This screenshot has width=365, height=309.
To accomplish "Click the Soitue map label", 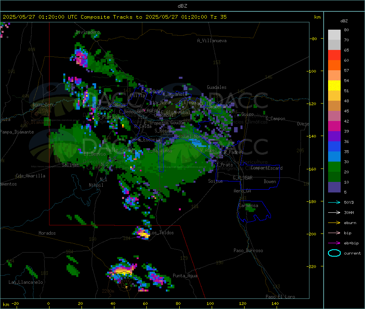I will tap(215, 181).
